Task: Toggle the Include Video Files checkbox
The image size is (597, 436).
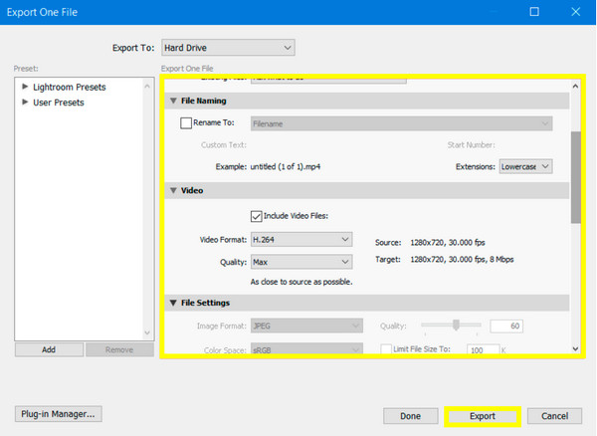Action: tap(257, 216)
